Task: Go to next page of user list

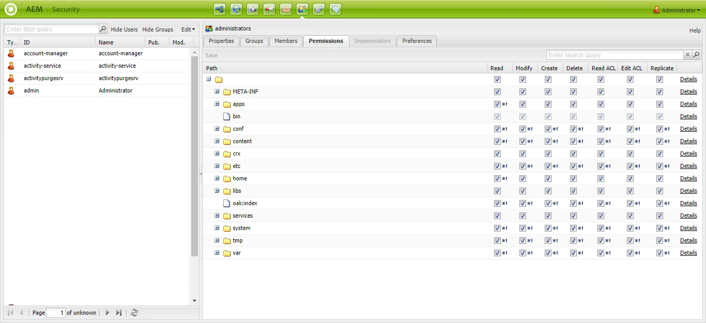Action: 108,313
